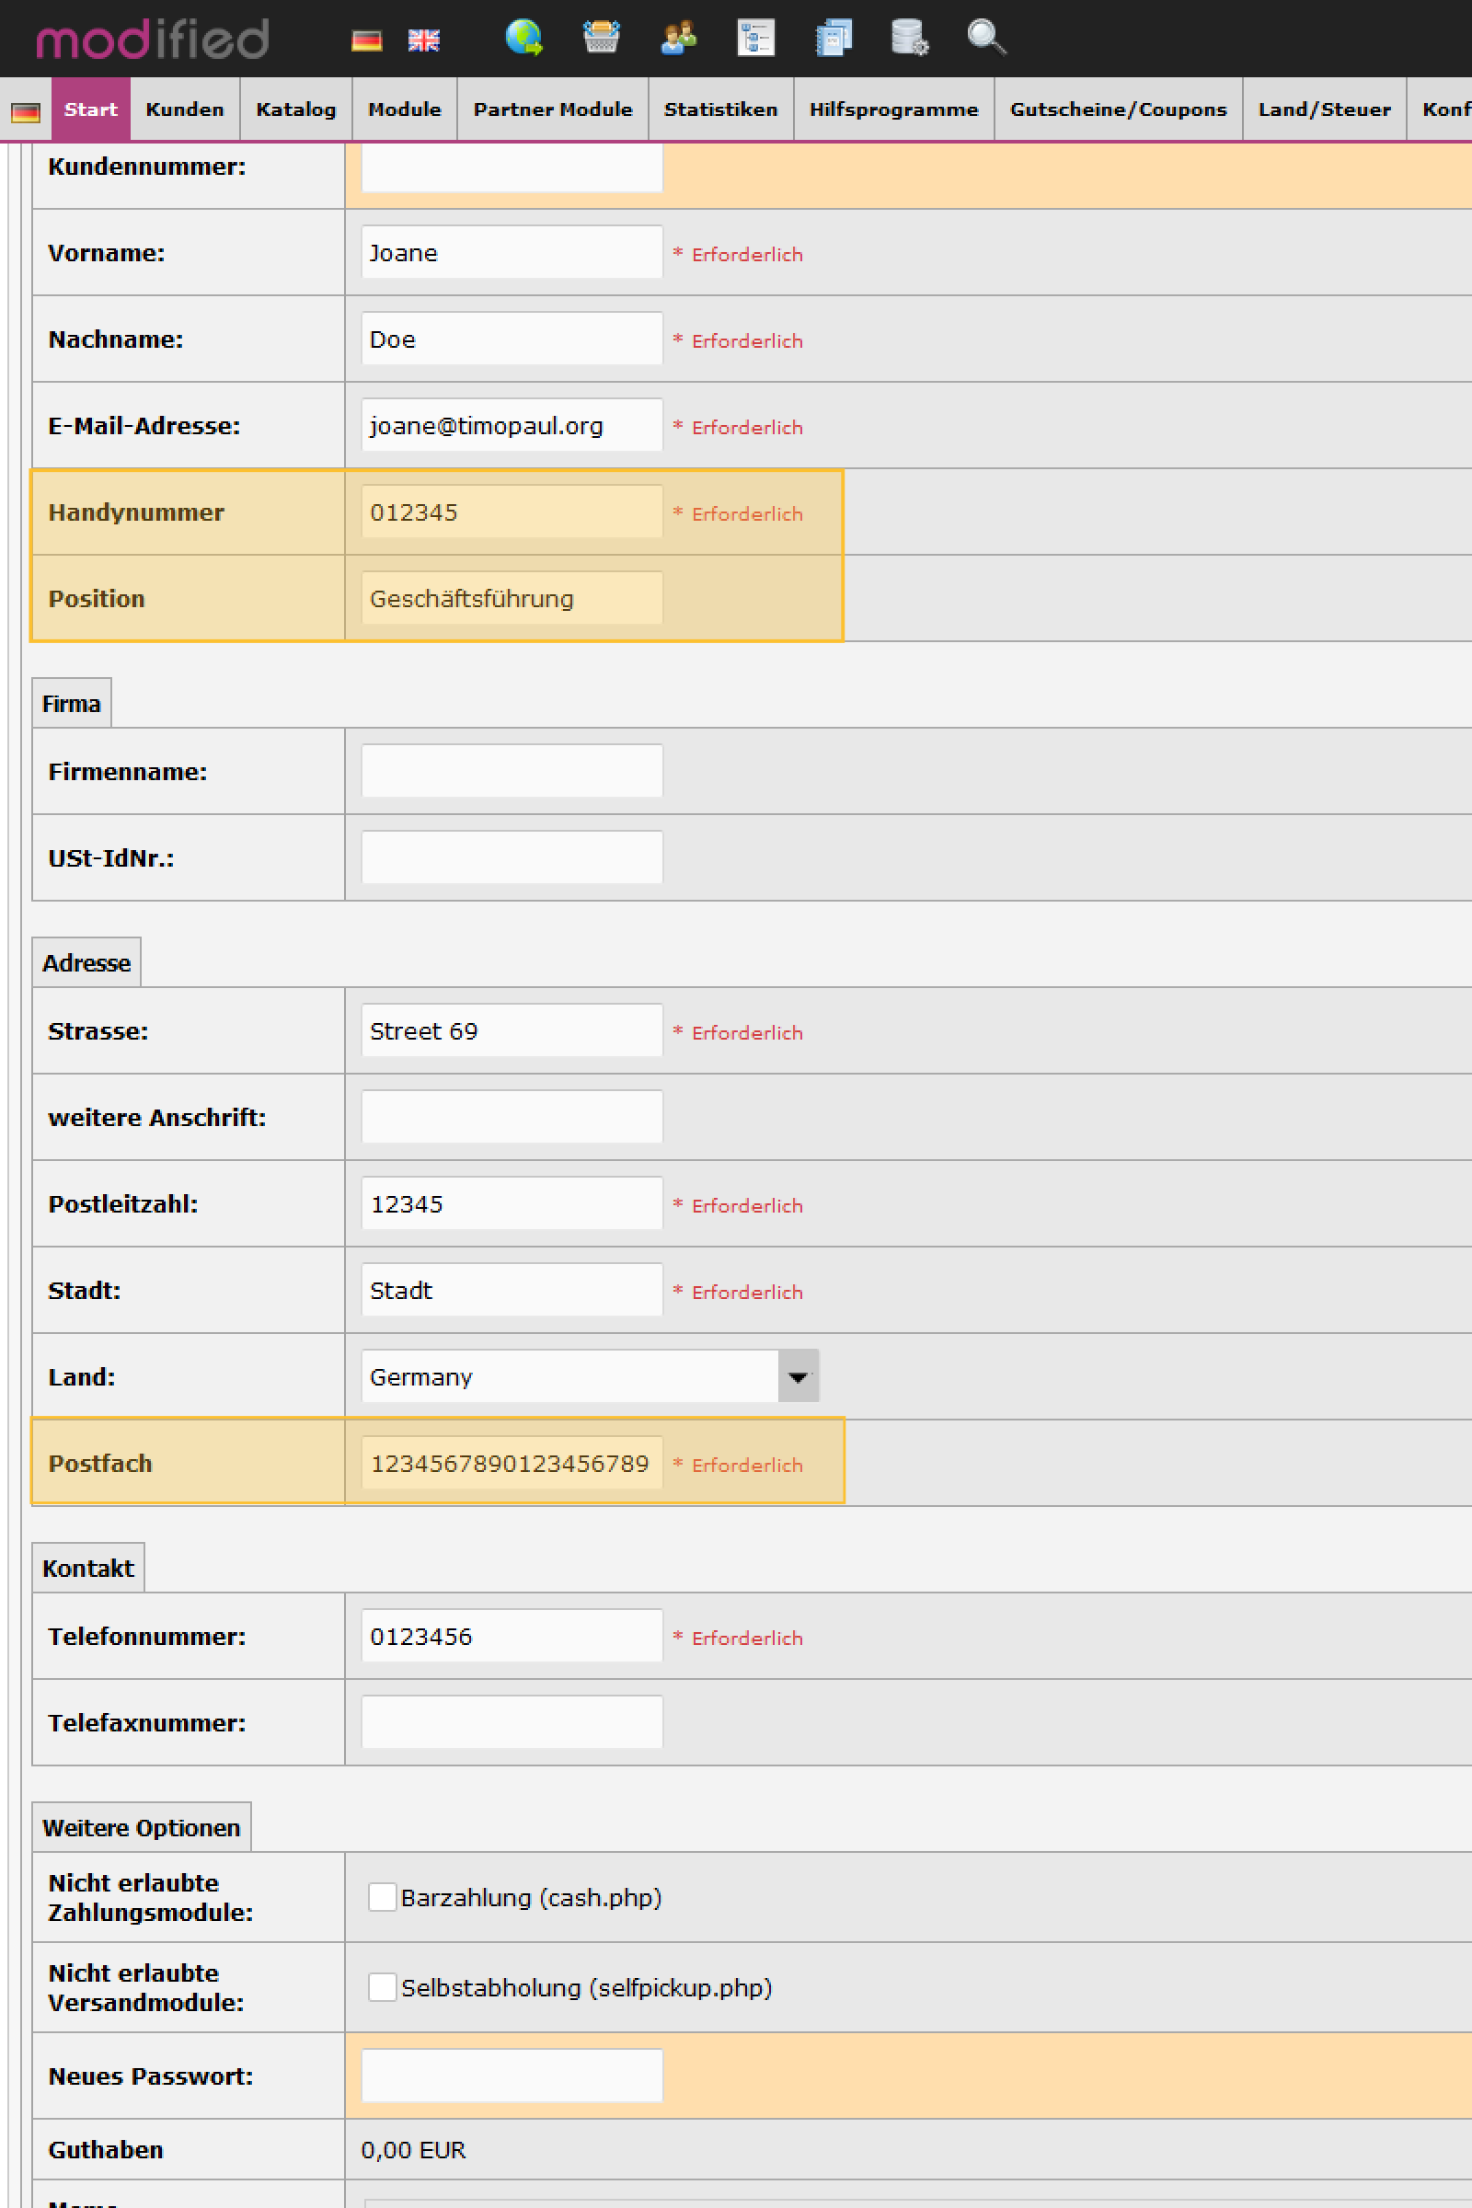Click the modified logo

tap(152, 40)
